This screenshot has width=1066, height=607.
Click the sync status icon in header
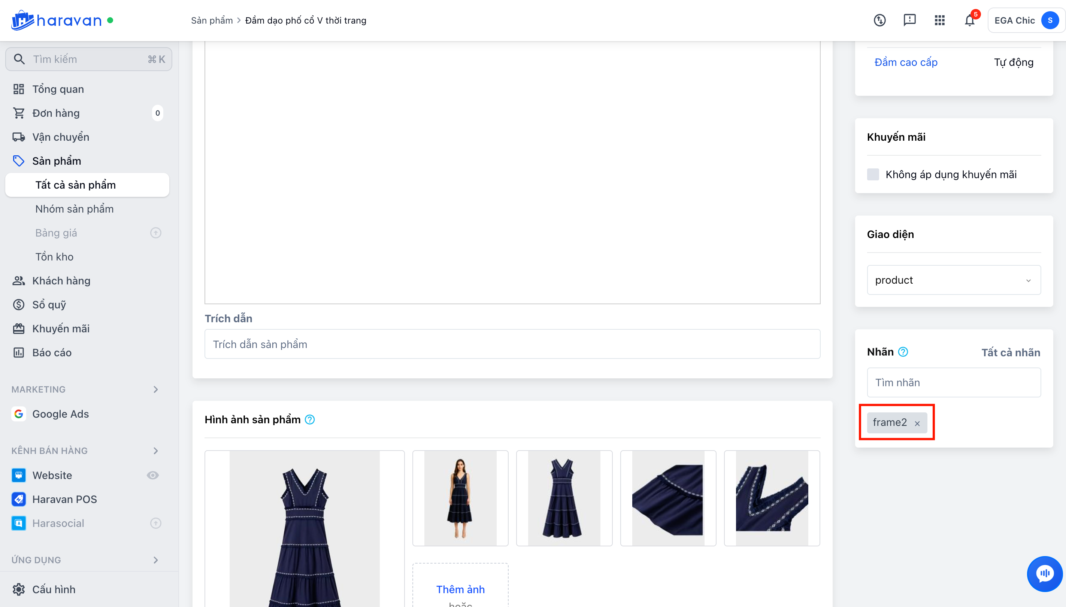[x=879, y=21]
